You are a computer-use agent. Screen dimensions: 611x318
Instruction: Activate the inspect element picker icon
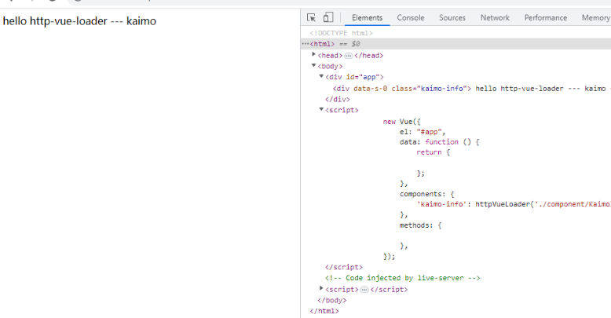tap(311, 17)
